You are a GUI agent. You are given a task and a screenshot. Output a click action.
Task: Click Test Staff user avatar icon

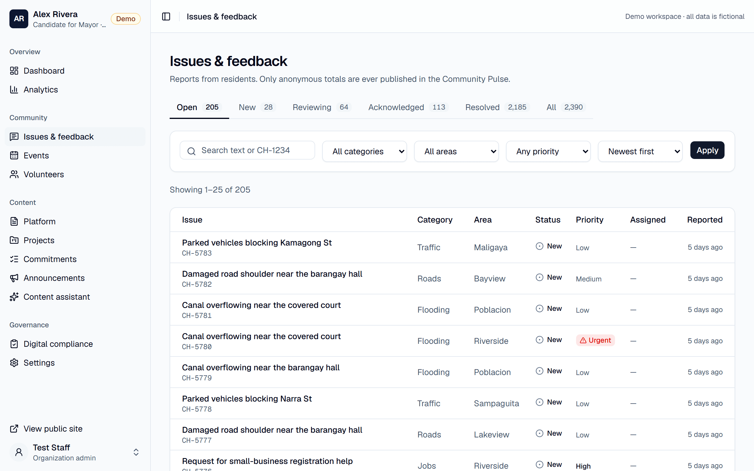click(x=19, y=452)
